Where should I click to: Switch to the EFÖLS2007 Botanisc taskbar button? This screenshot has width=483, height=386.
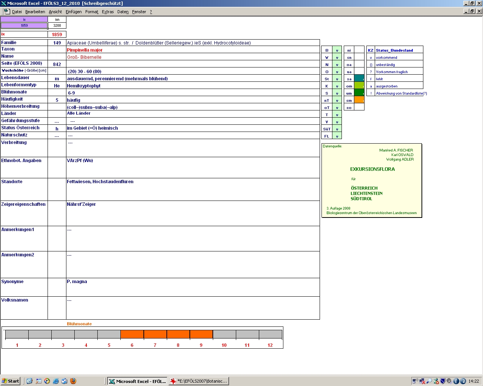coord(199,381)
